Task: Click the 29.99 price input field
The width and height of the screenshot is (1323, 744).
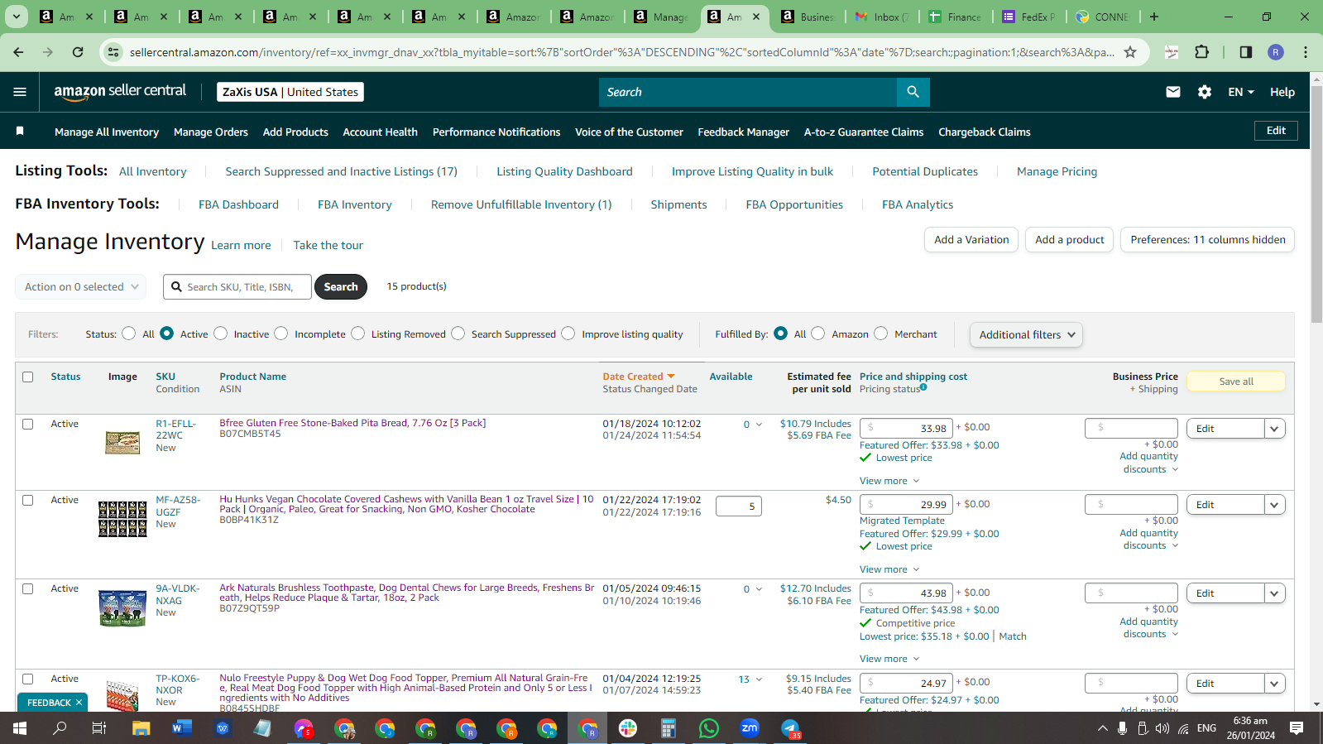Action: (x=906, y=505)
